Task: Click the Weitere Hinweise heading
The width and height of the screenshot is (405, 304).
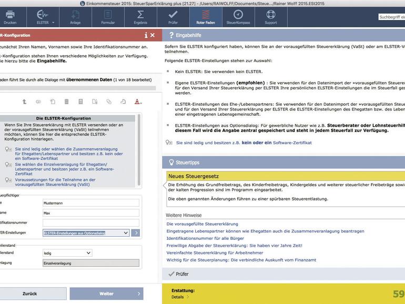Action: tap(184, 215)
